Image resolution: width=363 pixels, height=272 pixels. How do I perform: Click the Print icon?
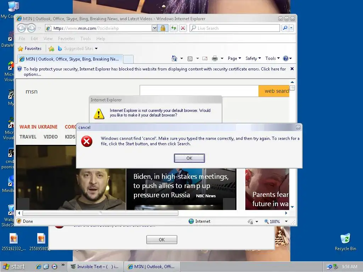pos(215,58)
